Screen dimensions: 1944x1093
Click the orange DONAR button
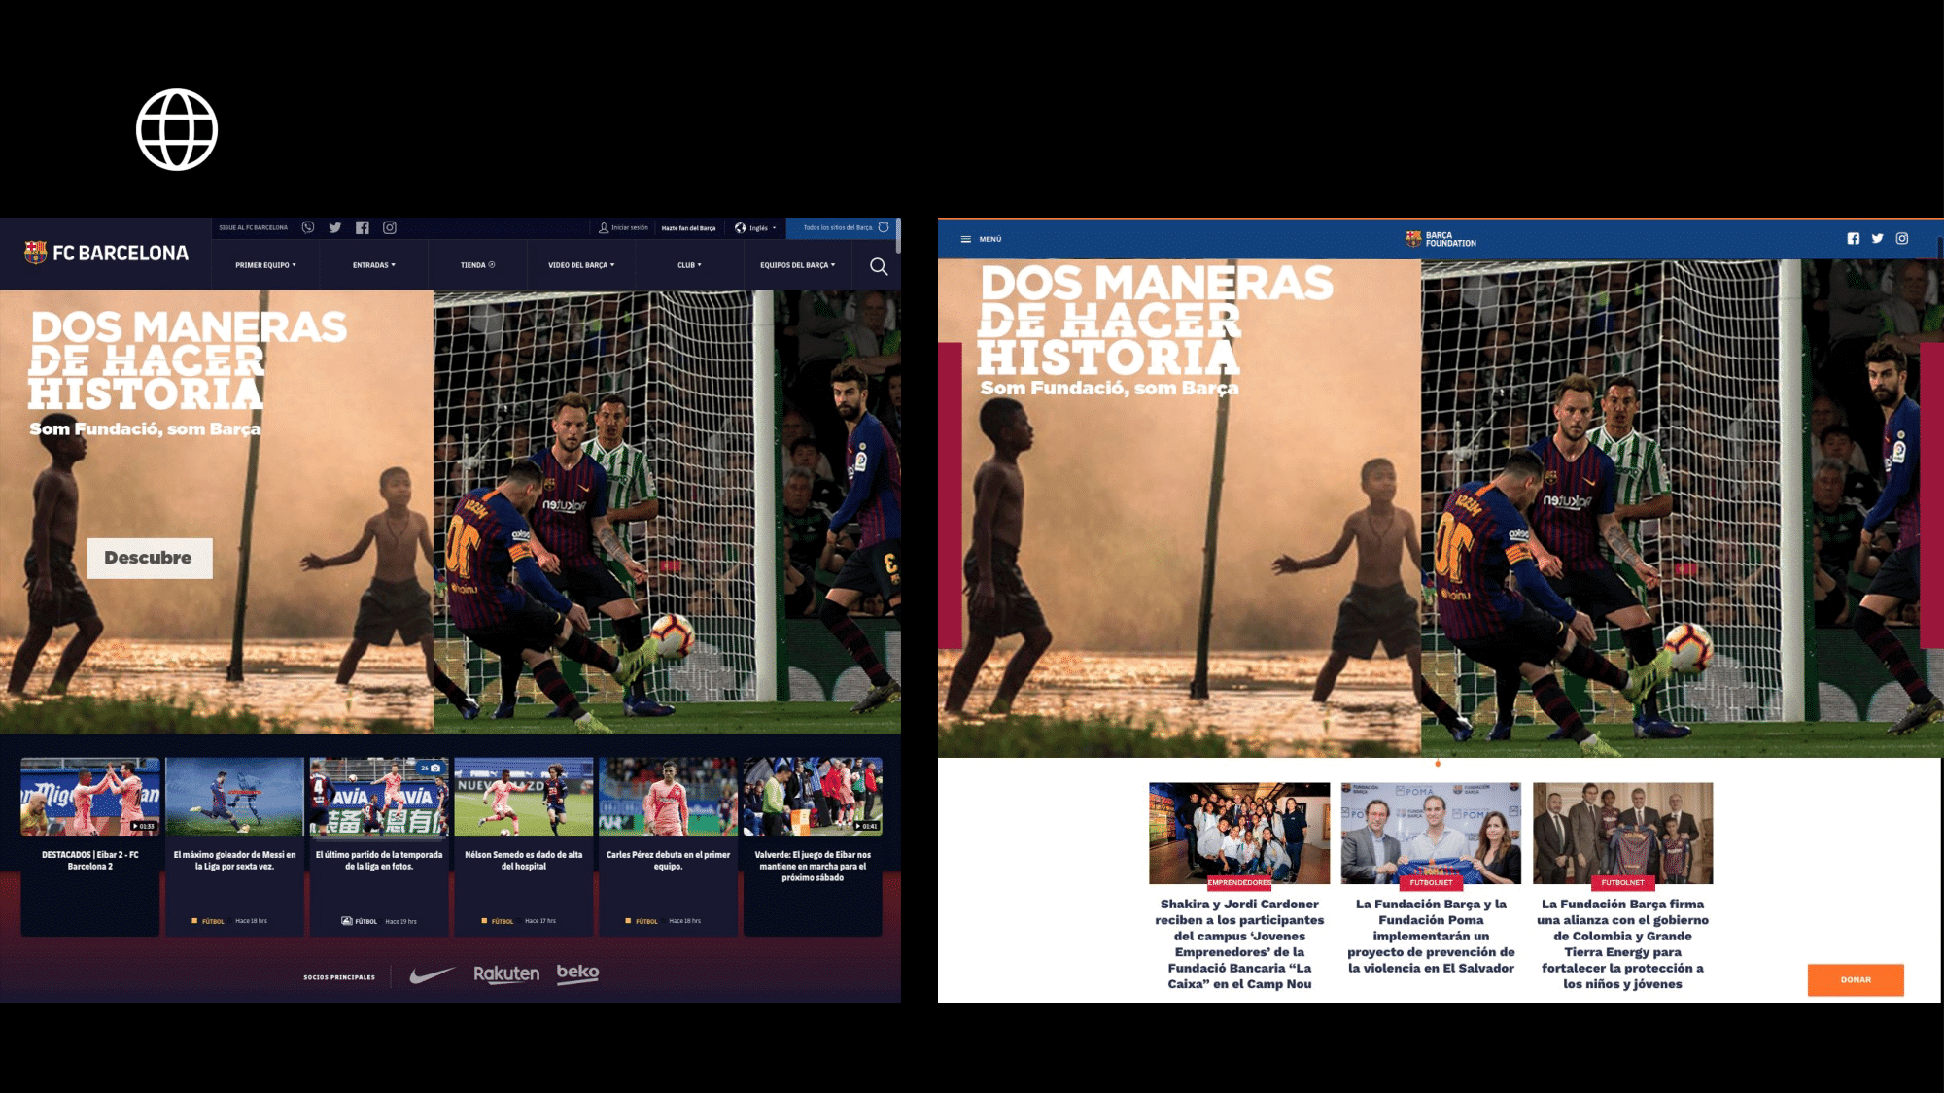point(1856,979)
